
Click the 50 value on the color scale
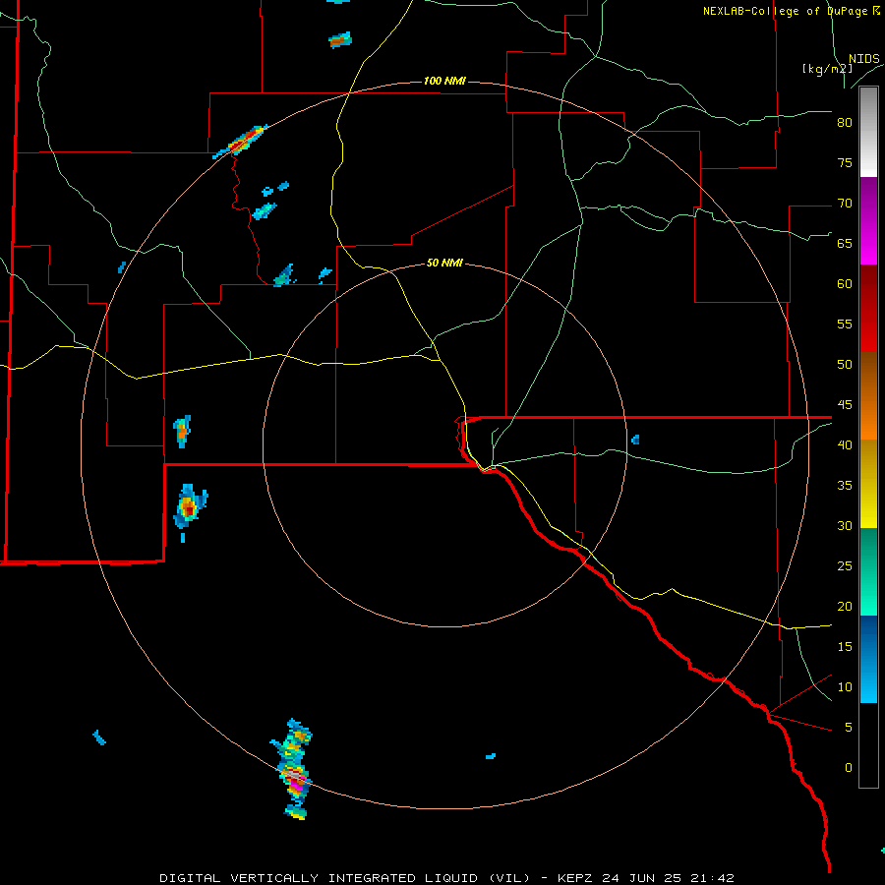845,364
